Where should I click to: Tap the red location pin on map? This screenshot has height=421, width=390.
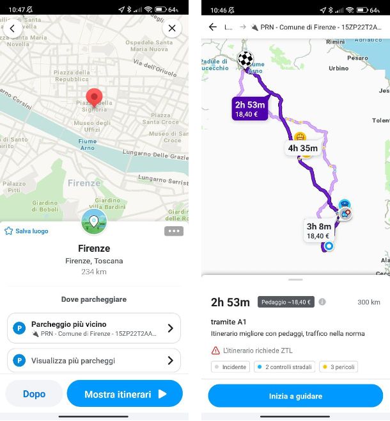click(95, 98)
